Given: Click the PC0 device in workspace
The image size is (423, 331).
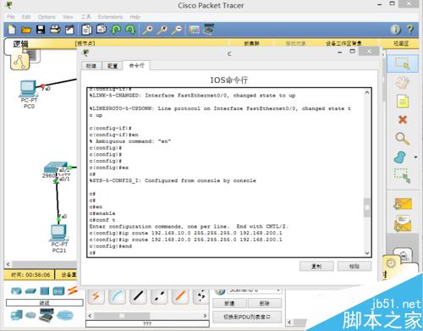Looking at the screenshot, I should (29, 94).
